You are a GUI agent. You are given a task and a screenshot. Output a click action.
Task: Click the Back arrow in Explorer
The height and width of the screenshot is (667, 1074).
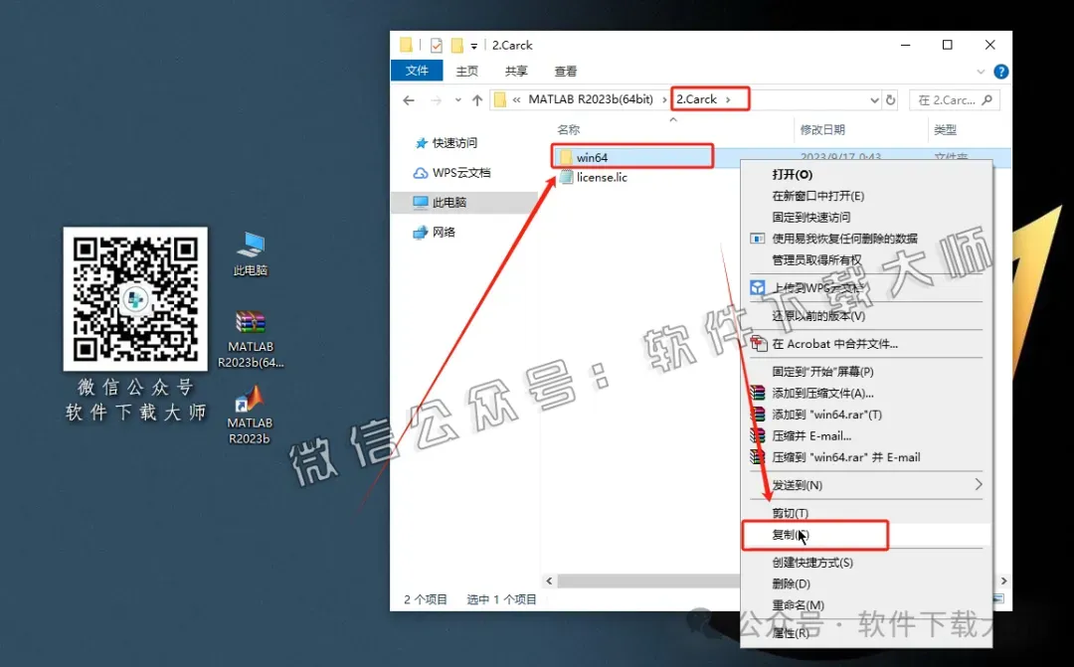coord(409,100)
